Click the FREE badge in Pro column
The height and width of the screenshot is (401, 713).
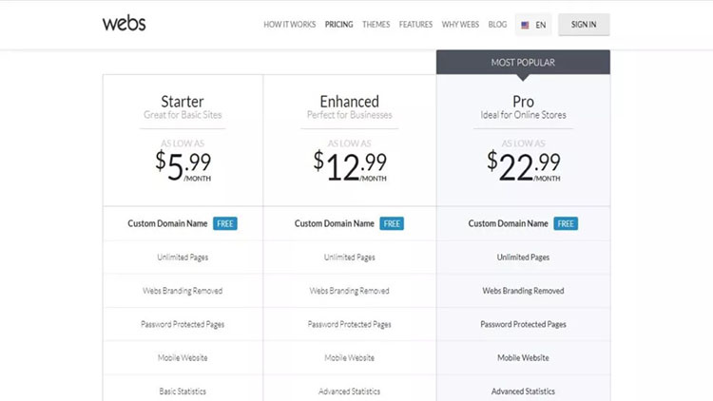click(566, 223)
